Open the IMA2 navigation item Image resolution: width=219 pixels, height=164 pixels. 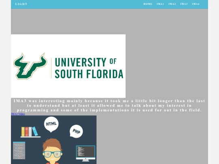pos(172,4)
